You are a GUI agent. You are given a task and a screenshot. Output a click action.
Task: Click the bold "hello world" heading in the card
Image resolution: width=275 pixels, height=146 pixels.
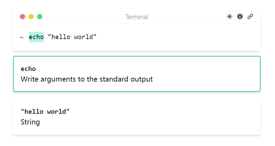pyautogui.click(x=45, y=111)
